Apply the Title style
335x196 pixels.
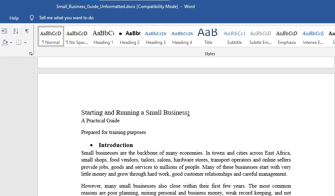(x=208, y=36)
